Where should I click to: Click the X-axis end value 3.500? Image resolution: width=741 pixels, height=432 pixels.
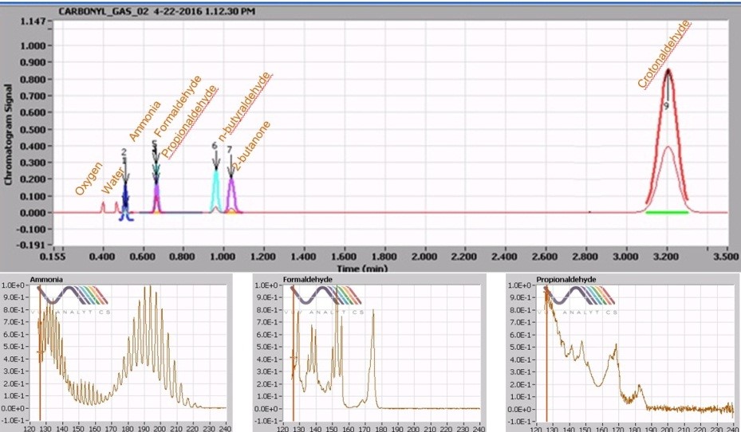point(727,257)
